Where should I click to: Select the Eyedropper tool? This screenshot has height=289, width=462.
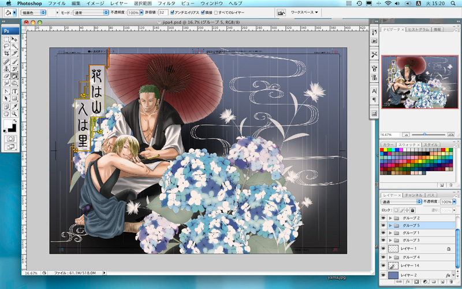(x=14, y=106)
